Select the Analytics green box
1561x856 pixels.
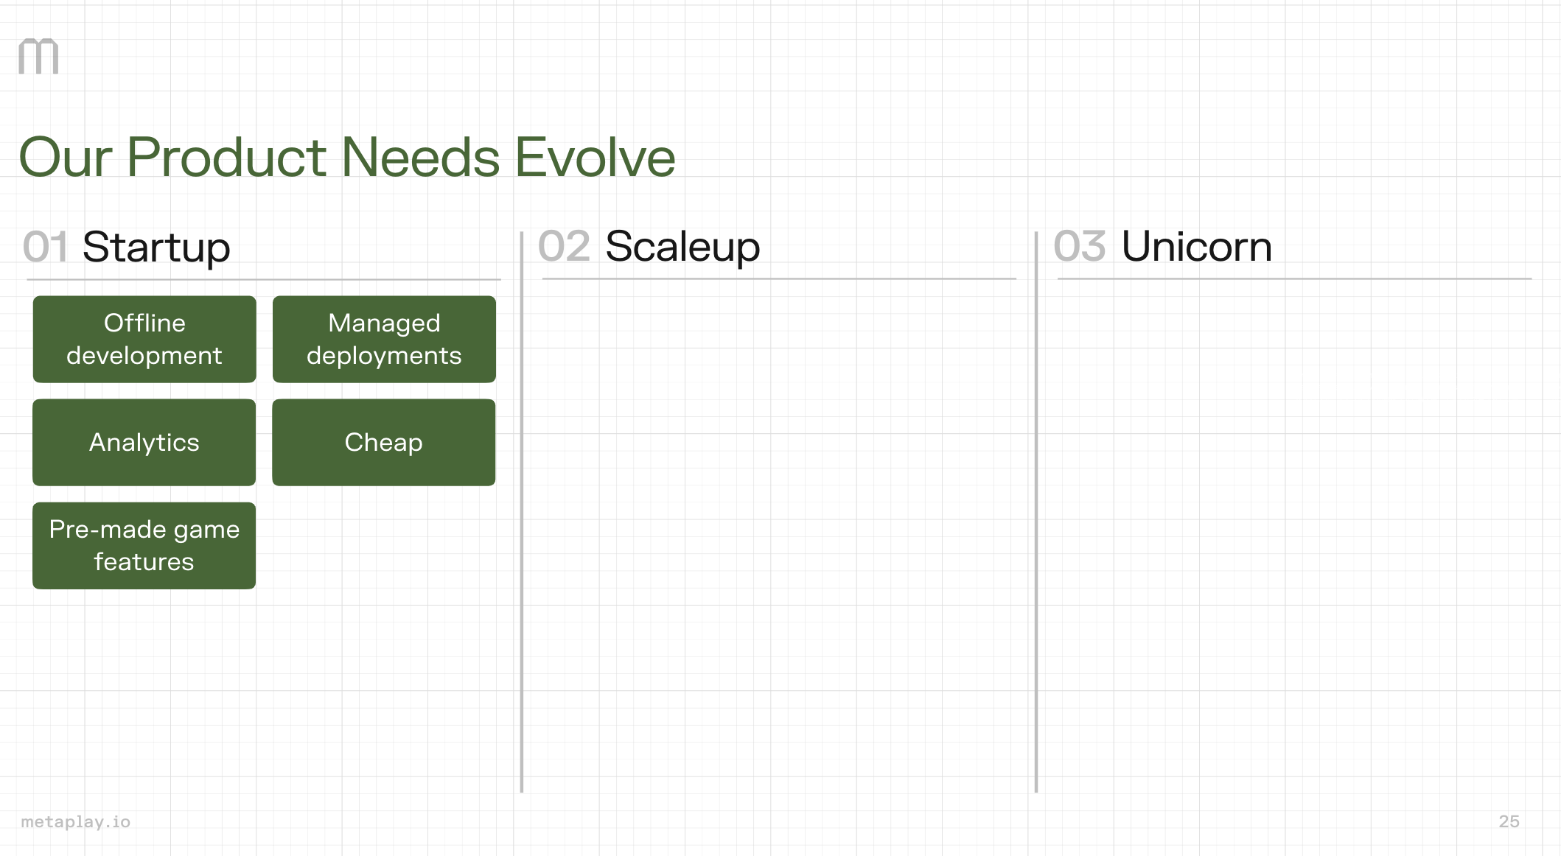[144, 443]
